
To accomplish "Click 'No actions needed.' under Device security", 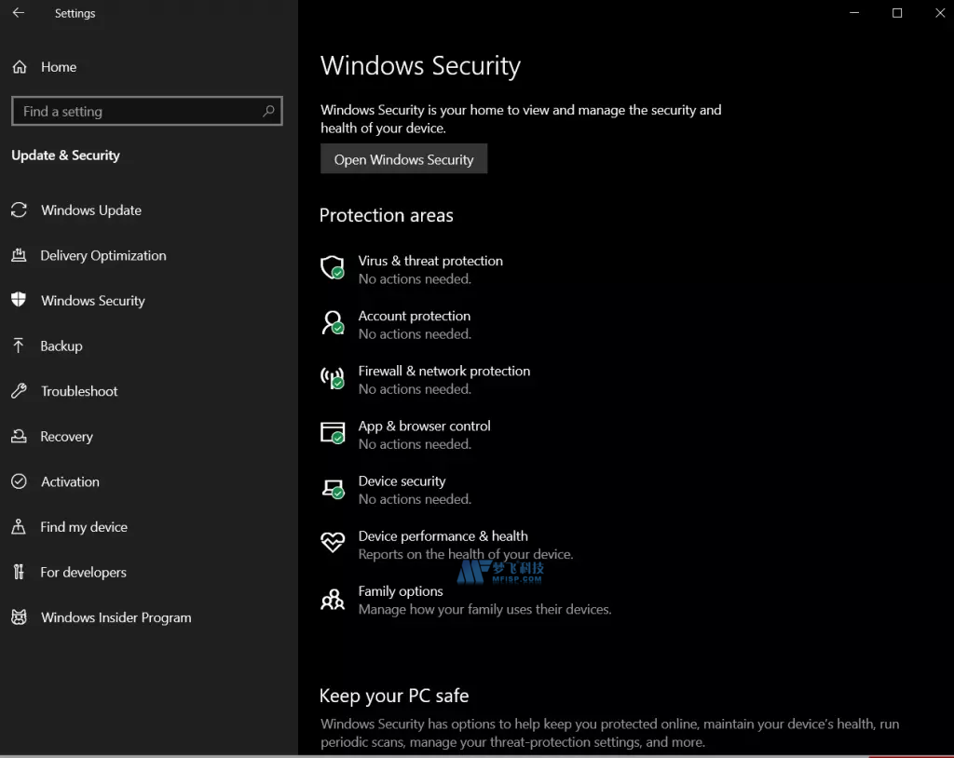I will point(415,499).
